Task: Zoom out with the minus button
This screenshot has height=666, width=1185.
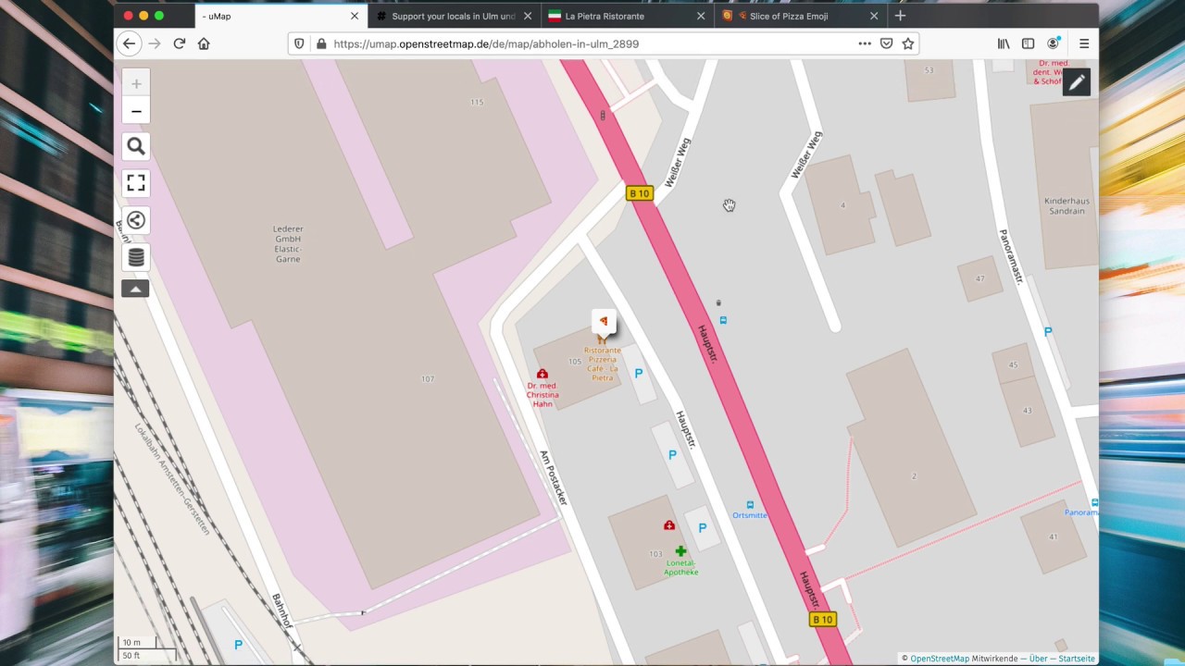Action: coord(136,111)
